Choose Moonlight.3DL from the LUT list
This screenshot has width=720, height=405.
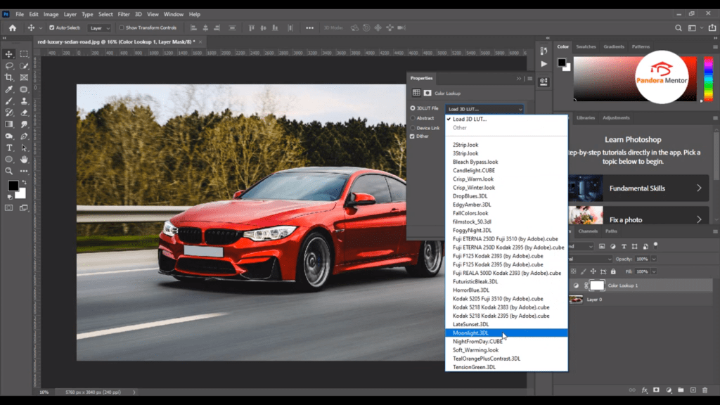coord(471,333)
